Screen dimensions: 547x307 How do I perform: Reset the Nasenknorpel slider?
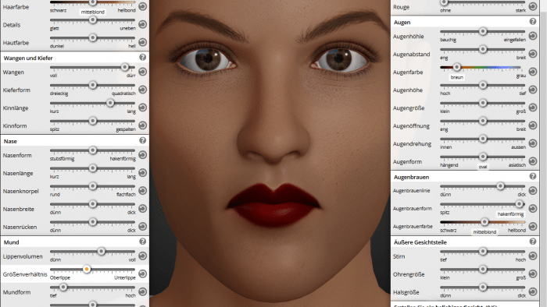click(143, 191)
